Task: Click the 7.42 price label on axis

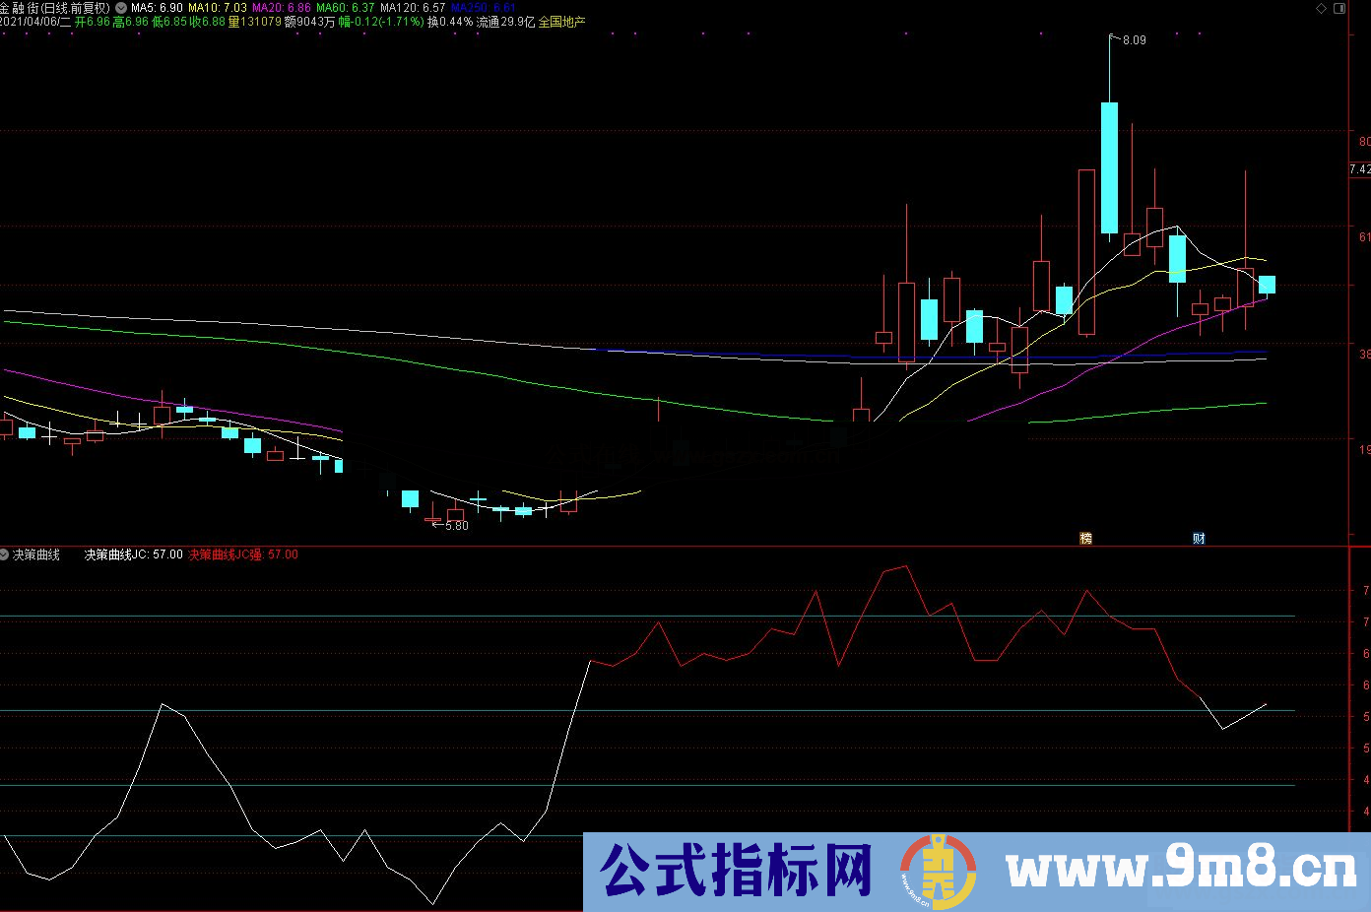Action: (x=1359, y=169)
